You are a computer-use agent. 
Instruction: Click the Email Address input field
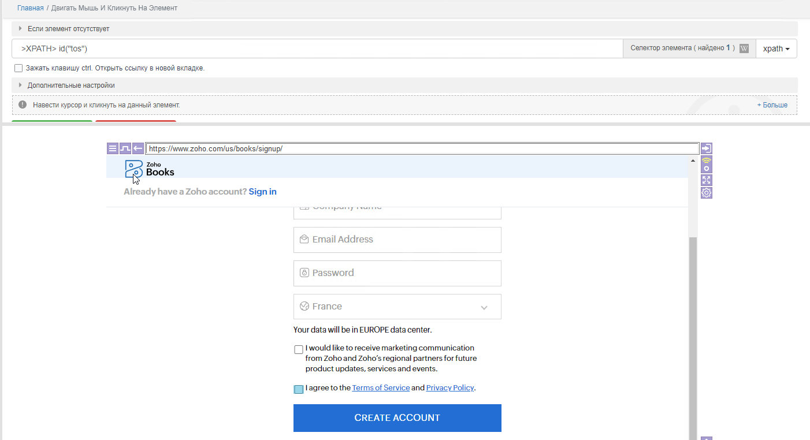point(397,240)
